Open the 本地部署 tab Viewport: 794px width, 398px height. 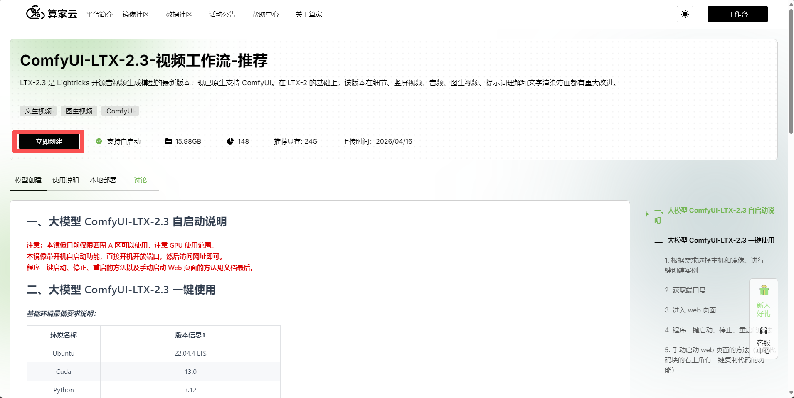click(103, 180)
